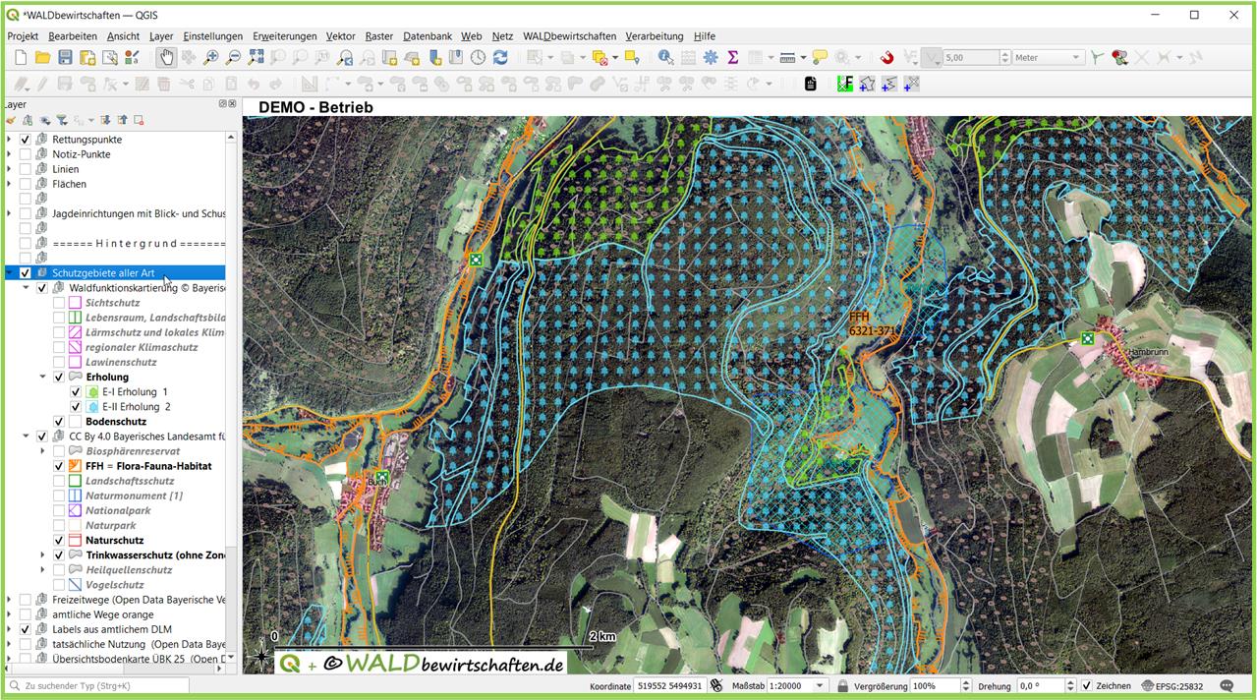Uncheck the Rettungspunkte layer checkbox

(26, 140)
